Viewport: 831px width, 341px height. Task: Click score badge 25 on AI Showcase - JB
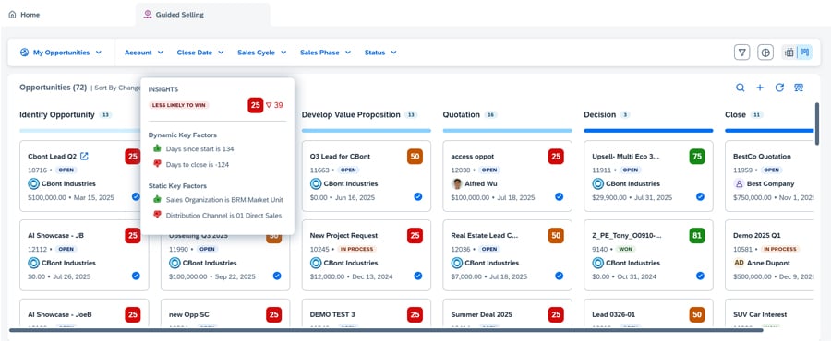coord(132,235)
